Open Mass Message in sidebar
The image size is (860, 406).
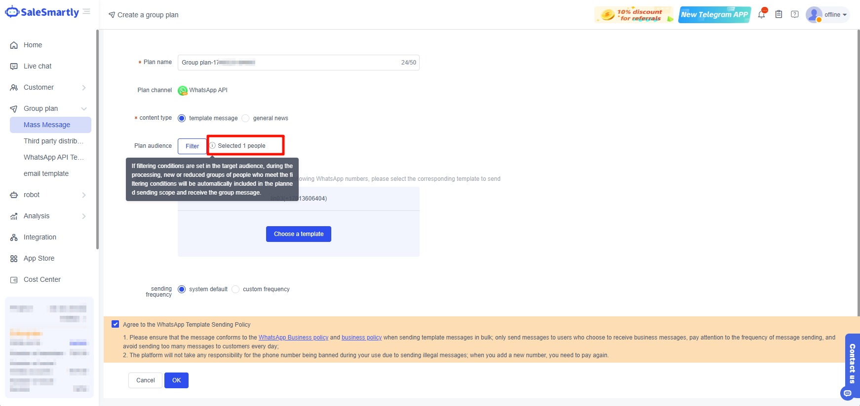[47, 125]
